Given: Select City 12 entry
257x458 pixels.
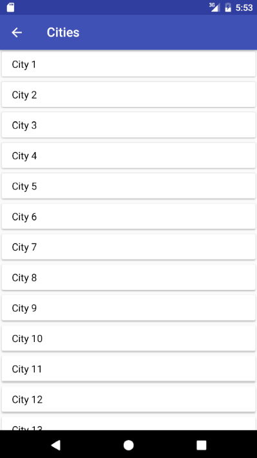Looking at the screenshot, I should point(129,399).
